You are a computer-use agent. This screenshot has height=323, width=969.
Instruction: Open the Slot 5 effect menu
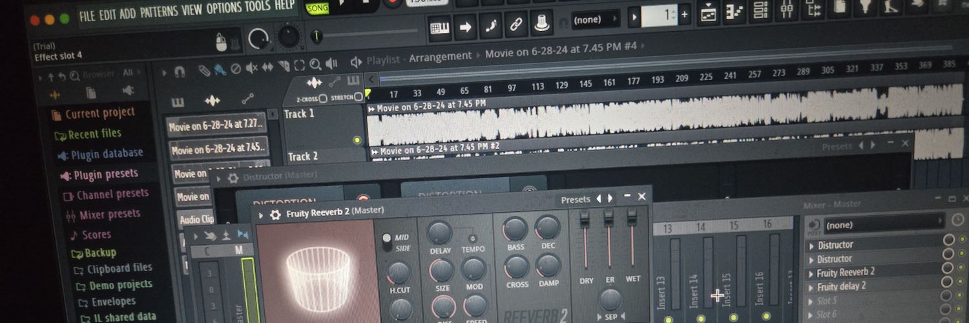tap(811, 301)
